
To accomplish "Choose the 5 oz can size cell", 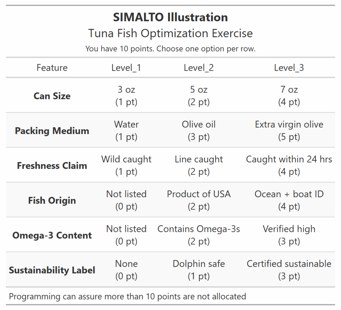I will coord(198,96).
